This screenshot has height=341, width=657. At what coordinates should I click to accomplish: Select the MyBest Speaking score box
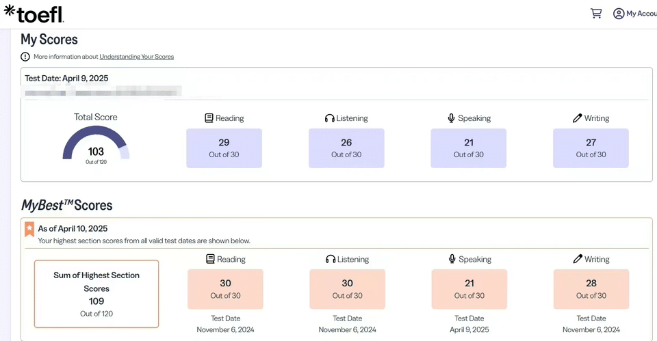click(469, 289)
